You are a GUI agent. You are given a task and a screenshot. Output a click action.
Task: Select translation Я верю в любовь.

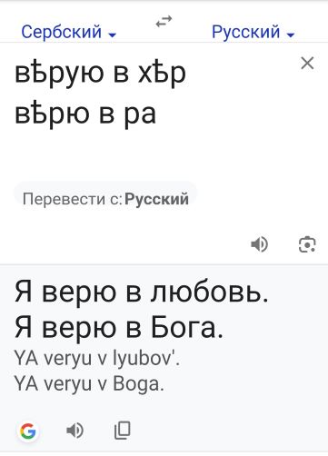[x=142, y=292]
